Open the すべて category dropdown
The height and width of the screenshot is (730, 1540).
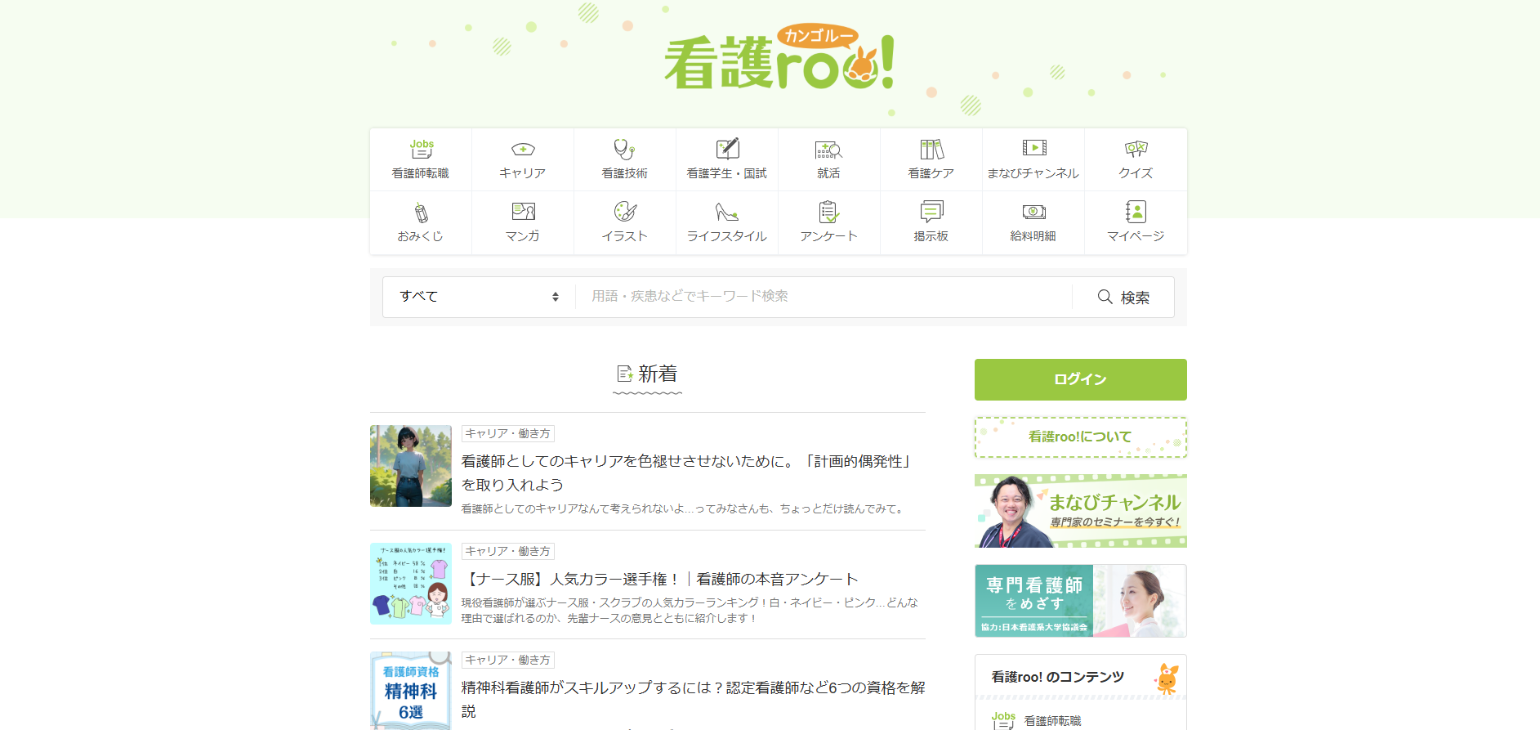[480, 297]
